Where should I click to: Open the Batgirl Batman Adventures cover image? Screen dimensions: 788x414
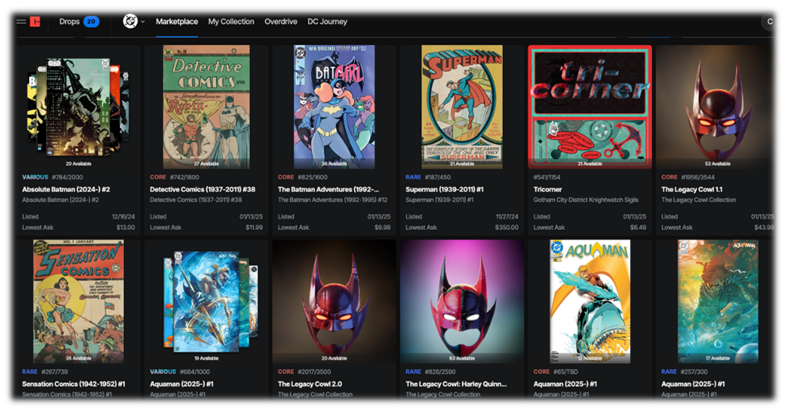[x=334, y=106]
